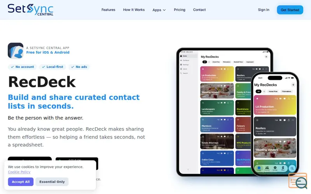Open Fencers card on tablet

(243, 125)
